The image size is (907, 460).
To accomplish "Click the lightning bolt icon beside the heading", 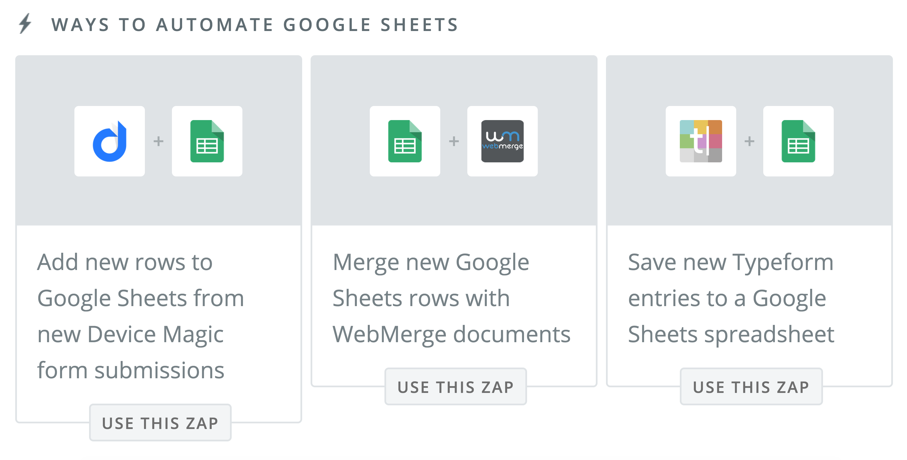I will pyautogui.click(x=25, y=24).
